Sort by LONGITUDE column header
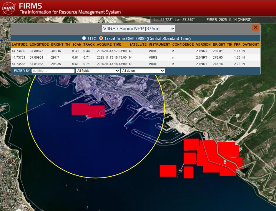276x211 pixels. 39,44
